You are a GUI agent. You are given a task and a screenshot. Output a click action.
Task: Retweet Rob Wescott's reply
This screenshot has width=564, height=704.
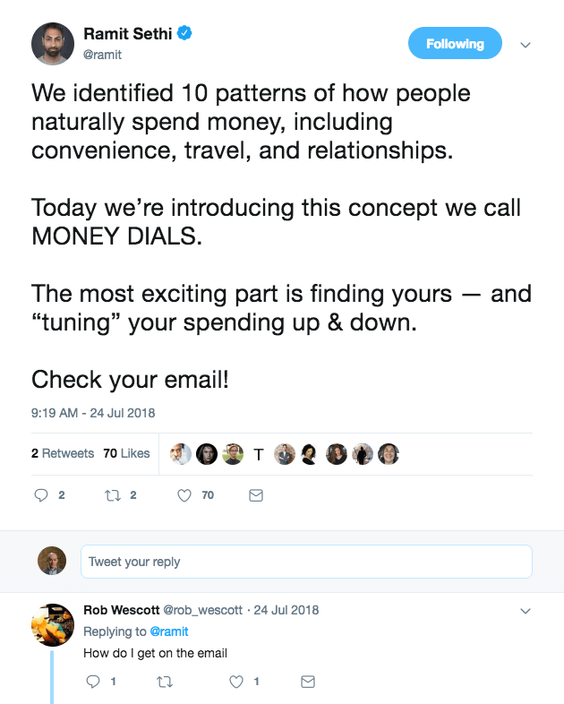click(164, 682)
